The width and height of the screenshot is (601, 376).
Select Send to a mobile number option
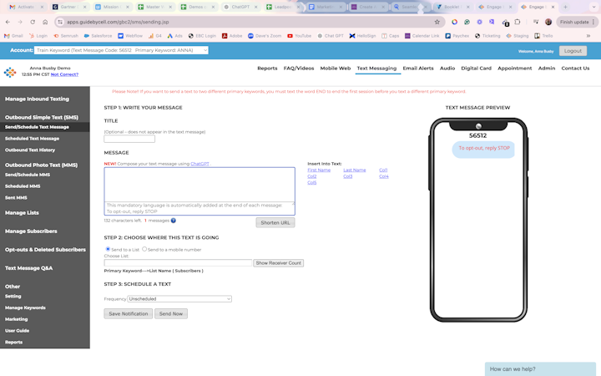point(144,249)
